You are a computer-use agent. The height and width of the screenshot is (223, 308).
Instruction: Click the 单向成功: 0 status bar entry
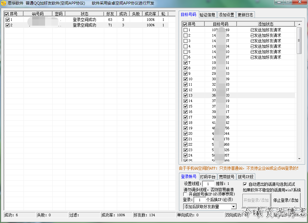click(x=201, y=215)
